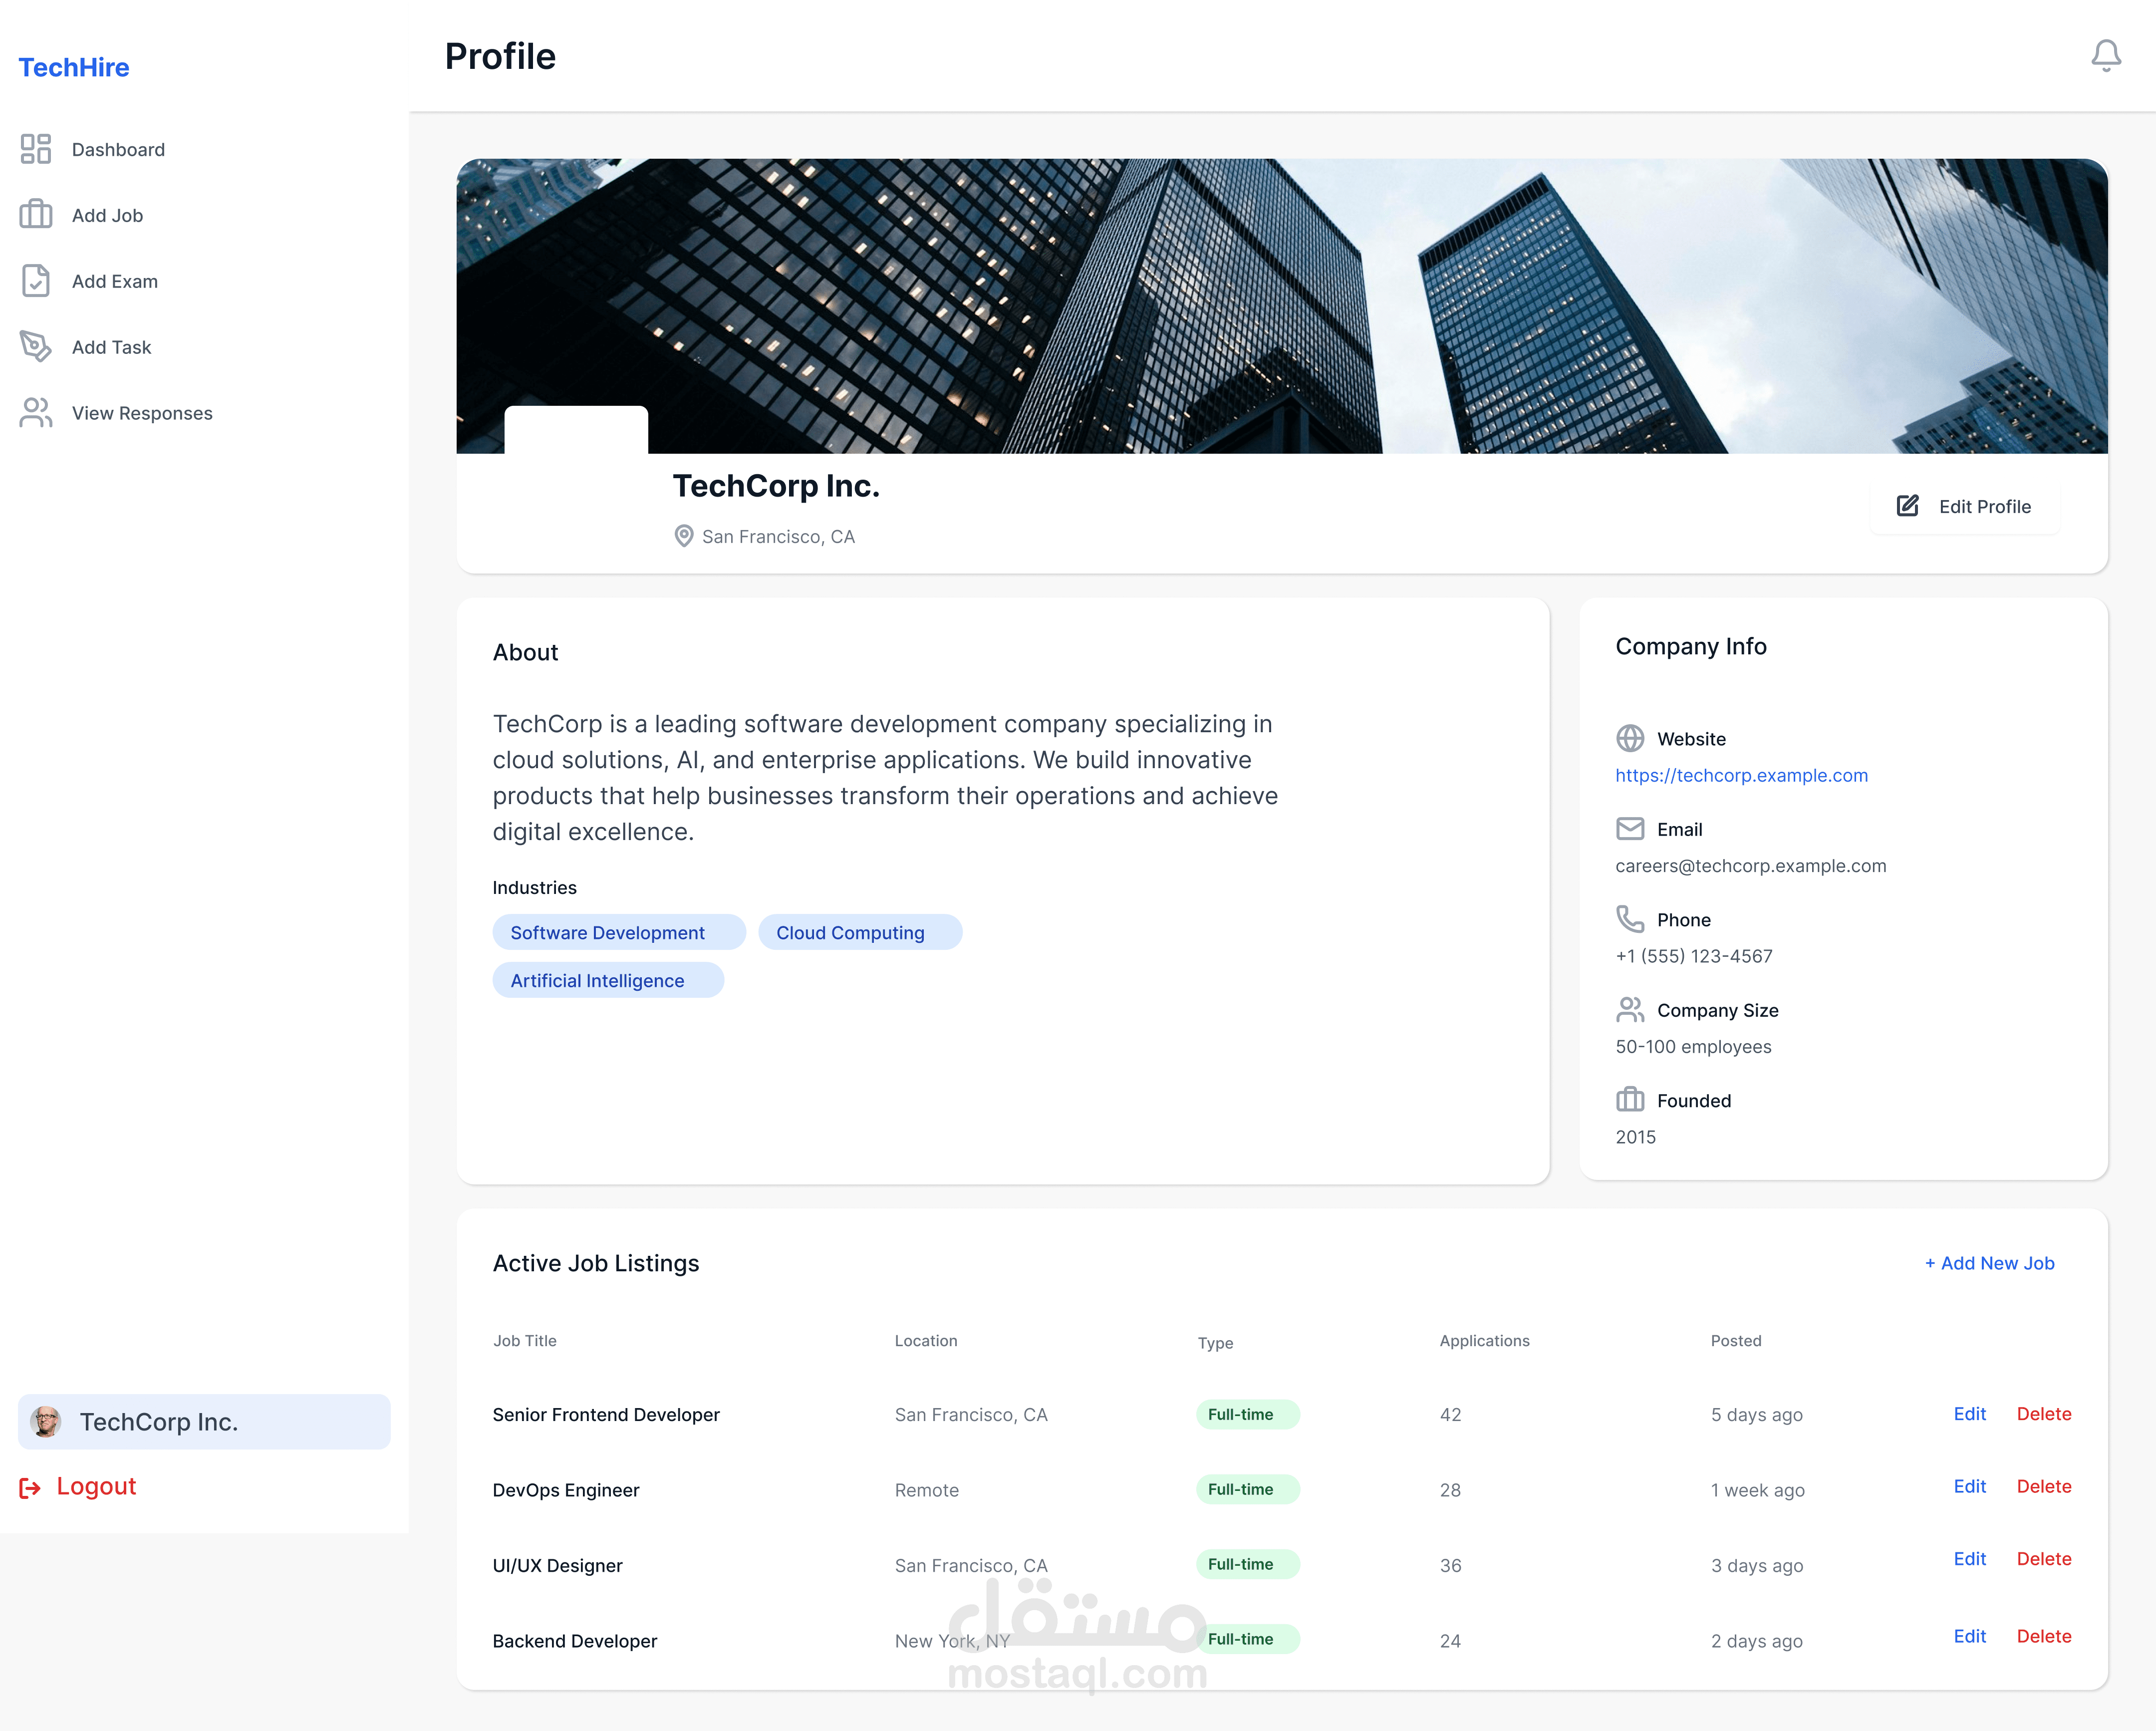Edit the Senior Frontend Developer listing
This screenshot has height=1731, width=2156.
1969,1414
